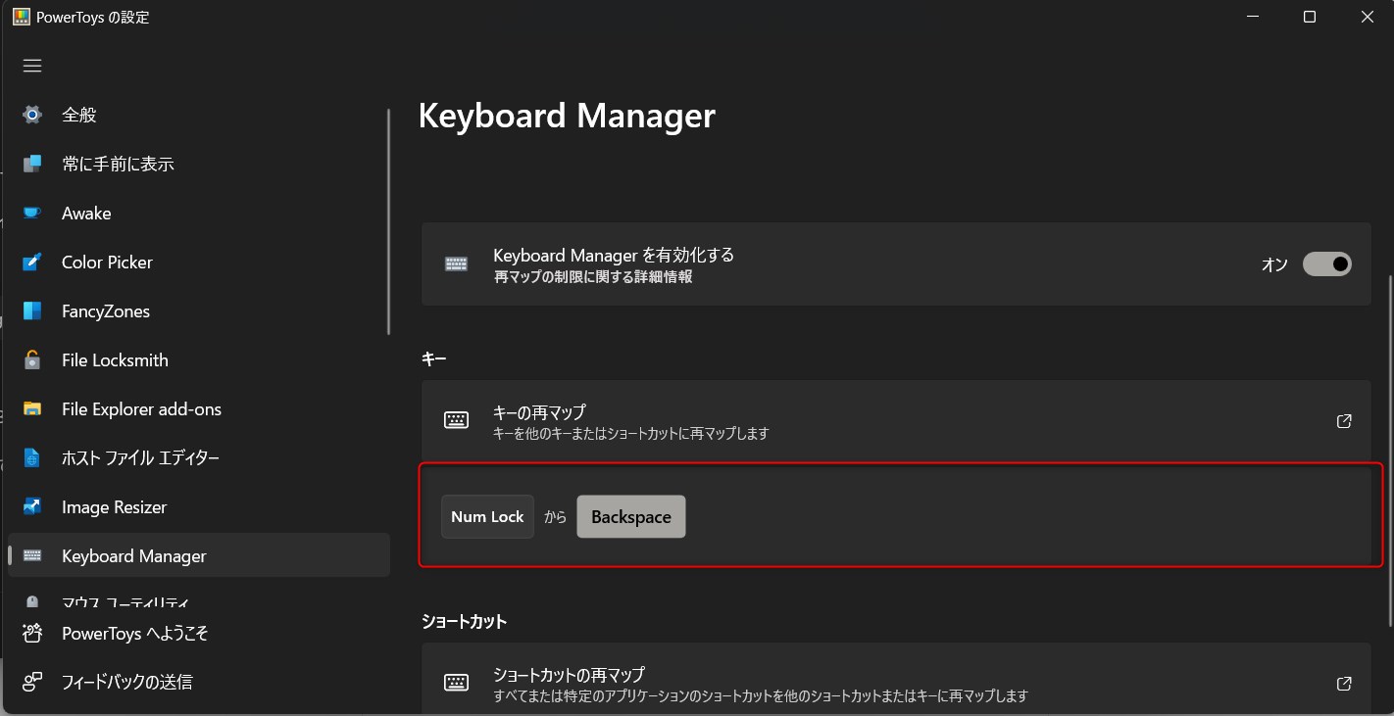Open the Image Resizer page
This screenshot has height=716, width=1394.
[x=199, y=506]
